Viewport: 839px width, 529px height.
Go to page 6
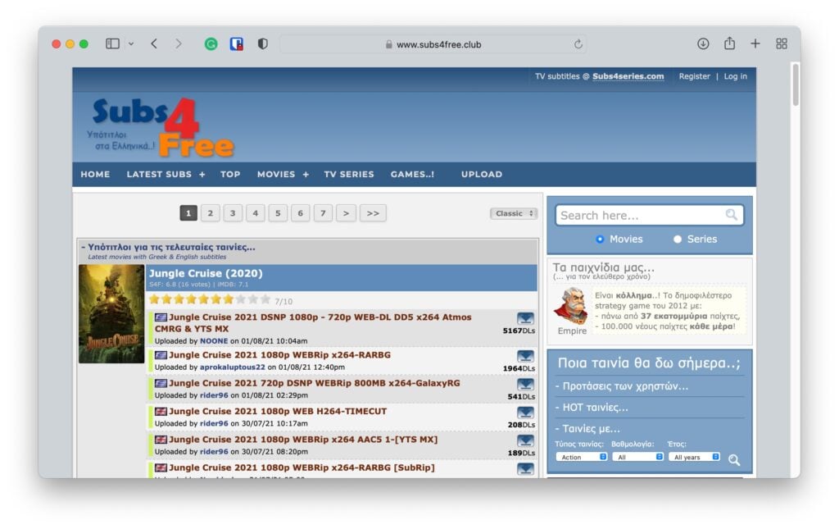(300, 213)
